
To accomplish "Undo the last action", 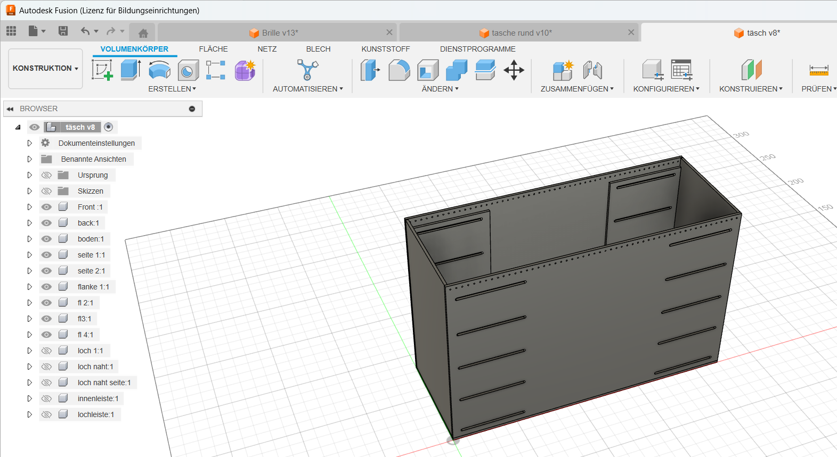I will tap(85, 31).
